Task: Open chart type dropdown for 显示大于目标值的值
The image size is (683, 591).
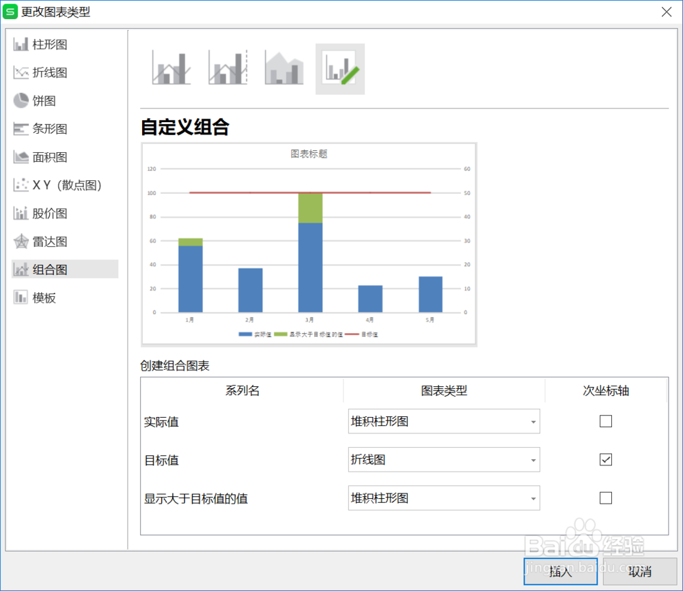Action: point(444,498)
